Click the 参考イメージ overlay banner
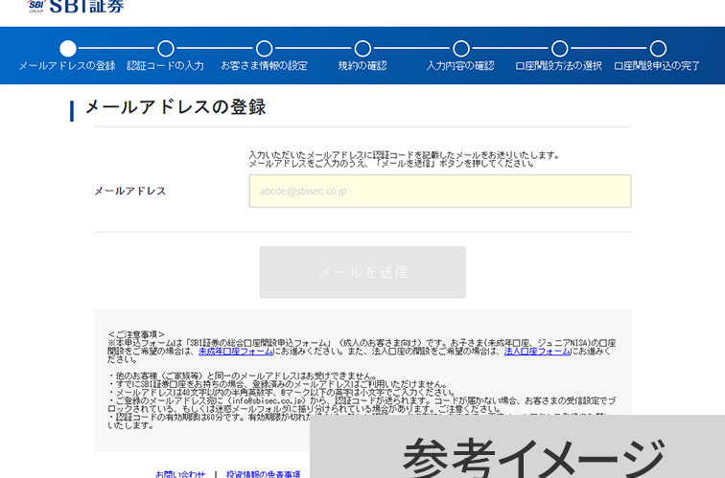This screenshot has height=478, width=725. coord(532,456)
